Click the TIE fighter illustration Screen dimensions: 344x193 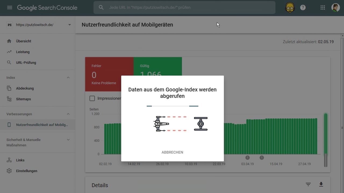tap(201, 124)
